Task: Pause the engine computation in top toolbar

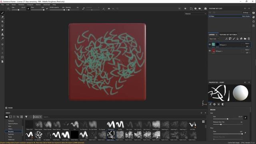Action: click(185, 8)
